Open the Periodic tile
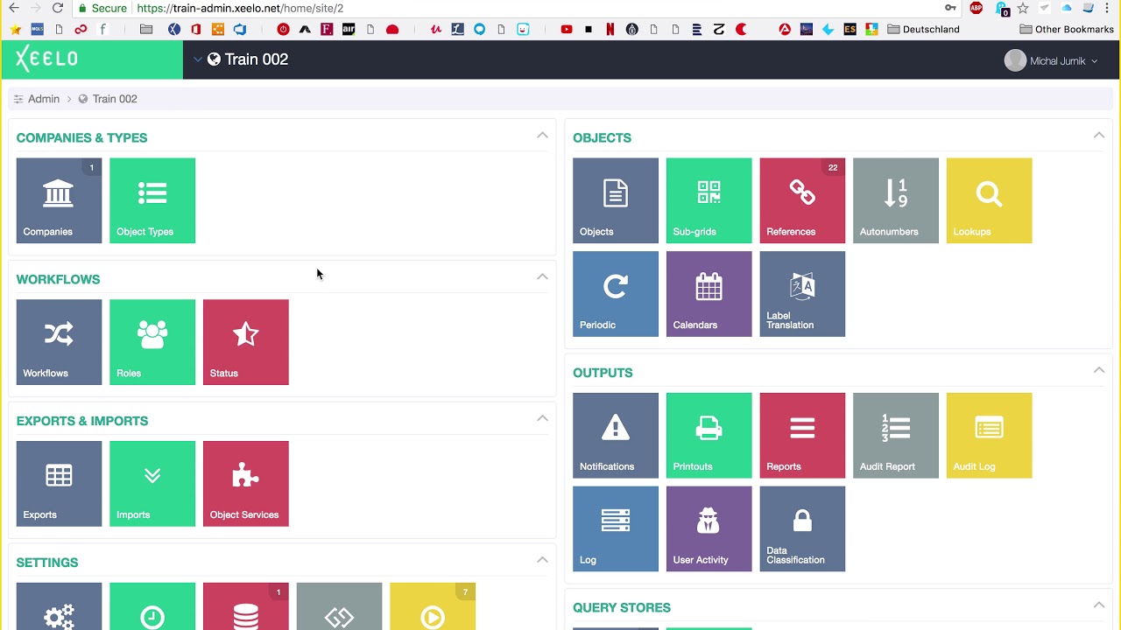Viewport: 1121px width, 630px height. tap(616, 294)
